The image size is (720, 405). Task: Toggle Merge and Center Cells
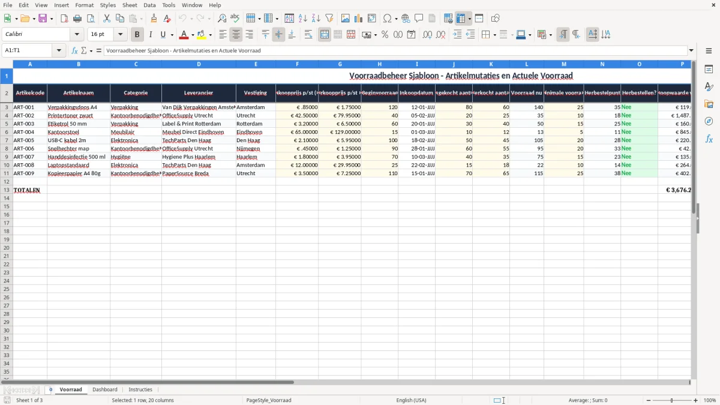(325, 35)
